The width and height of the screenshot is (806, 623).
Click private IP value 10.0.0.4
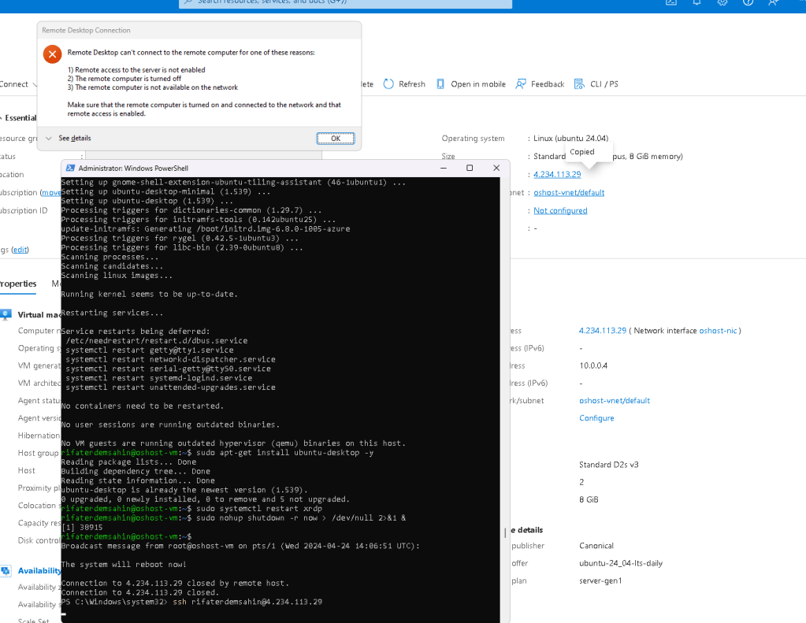coord(593,365)
